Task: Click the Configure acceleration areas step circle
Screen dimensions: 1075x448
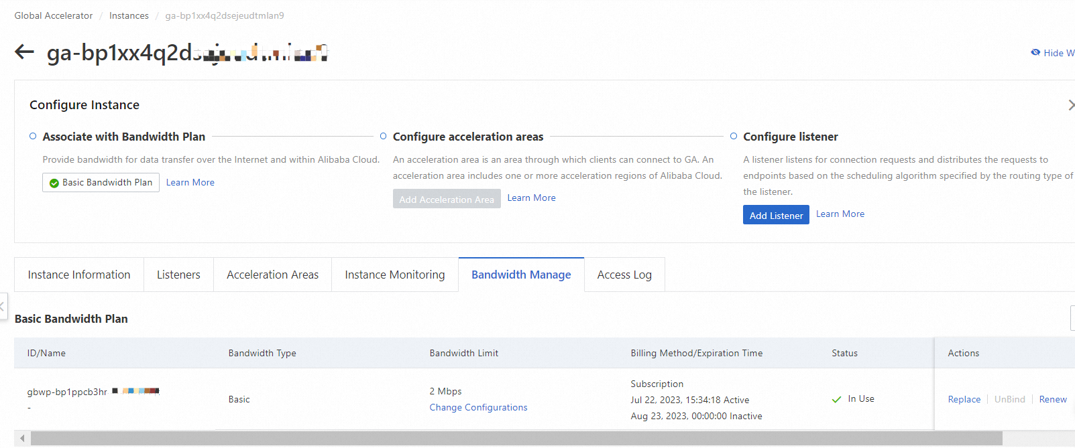Action: coord(383,136)
